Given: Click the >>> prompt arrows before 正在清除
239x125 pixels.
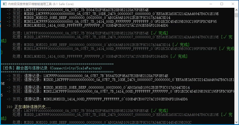Looking at the screenshot, I should pos(9,107).
